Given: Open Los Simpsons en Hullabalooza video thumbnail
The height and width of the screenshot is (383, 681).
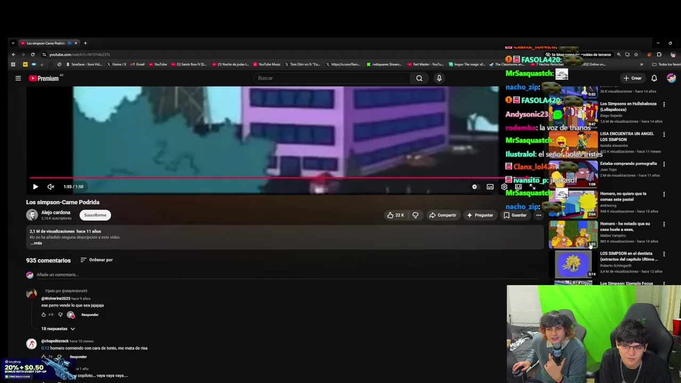Looking at the screenshot, I should [574, 114].
